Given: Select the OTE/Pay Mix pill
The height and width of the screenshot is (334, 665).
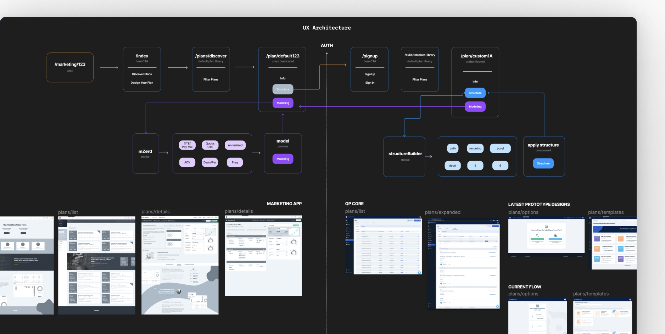Looking at the screenshot, I should (x=187, y=145).
